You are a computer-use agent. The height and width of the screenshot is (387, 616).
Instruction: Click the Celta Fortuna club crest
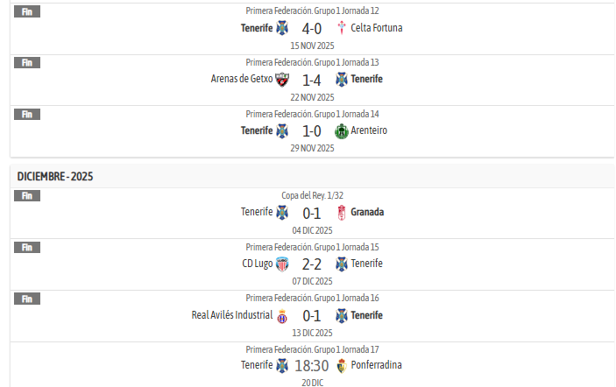(341, 28)
